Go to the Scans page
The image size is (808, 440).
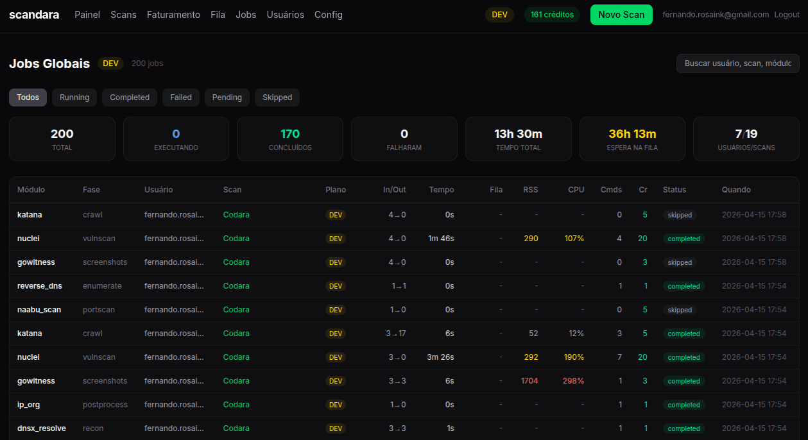pyautogui.click(x=123, y=15)
